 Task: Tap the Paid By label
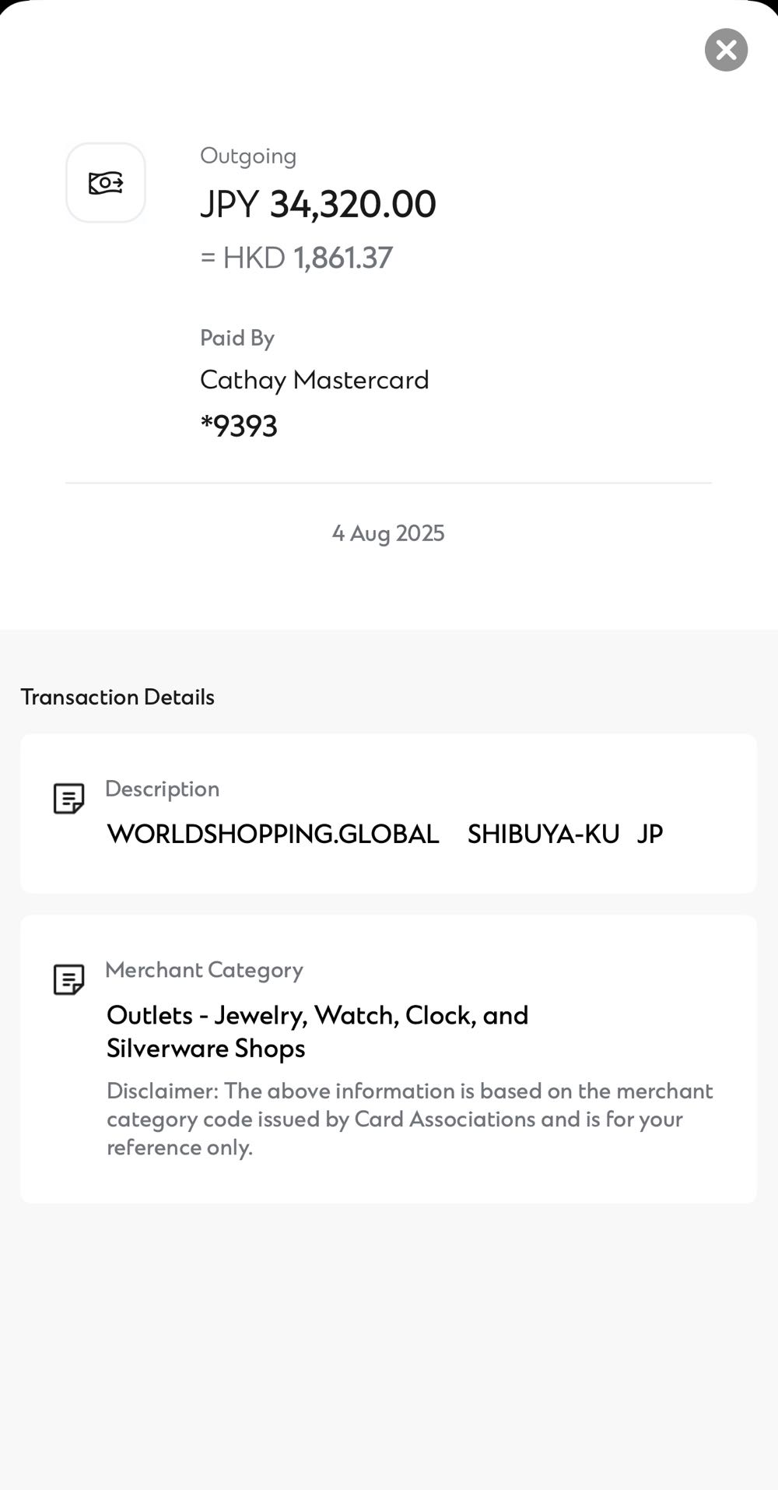[x=237, y=338]
